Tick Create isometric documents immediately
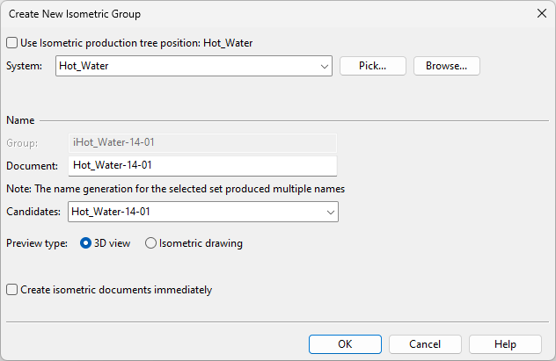Viewport: 556px width, 361px height. (x=11, y=290)
